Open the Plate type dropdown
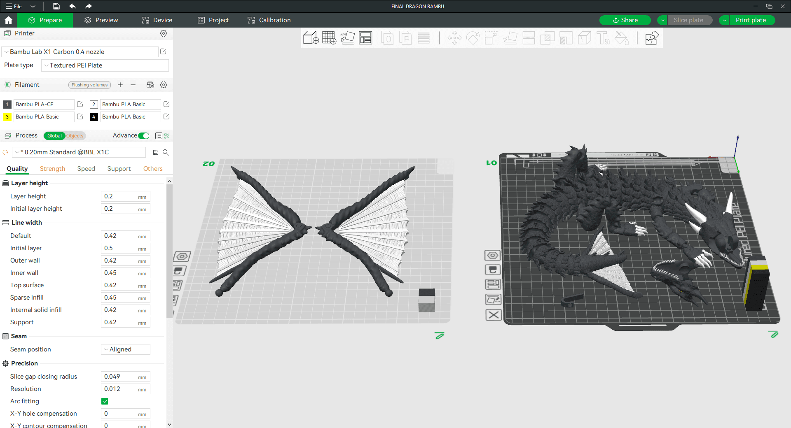This screenshot has height=428, width=791. pyautogui.click(x=105, y=65)
